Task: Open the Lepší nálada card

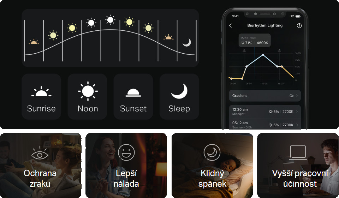Action: coord(126,166)
